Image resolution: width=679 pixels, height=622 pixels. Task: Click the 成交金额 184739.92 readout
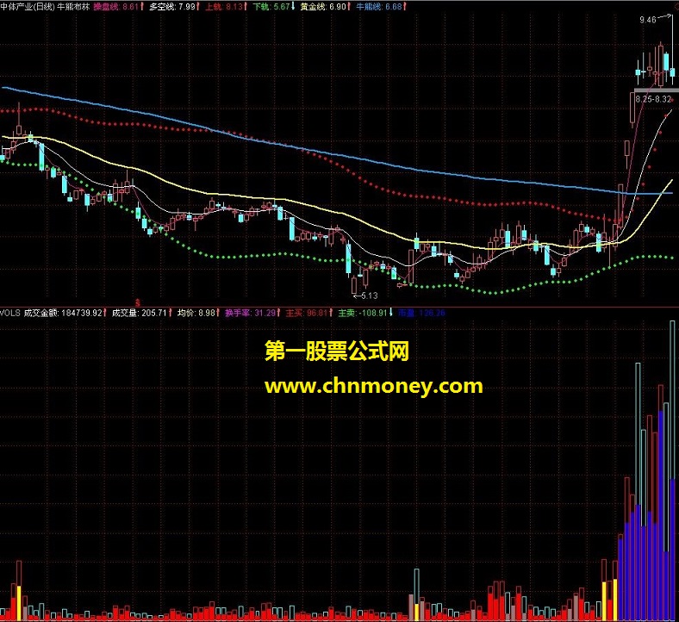tap(65, 313)
